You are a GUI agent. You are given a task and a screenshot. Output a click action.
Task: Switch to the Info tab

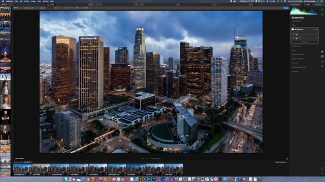pos(318,5)
